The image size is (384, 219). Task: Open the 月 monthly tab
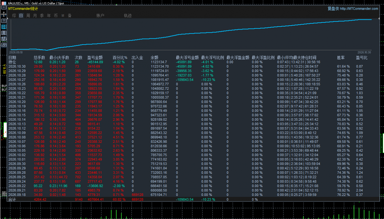click(35, 15)
